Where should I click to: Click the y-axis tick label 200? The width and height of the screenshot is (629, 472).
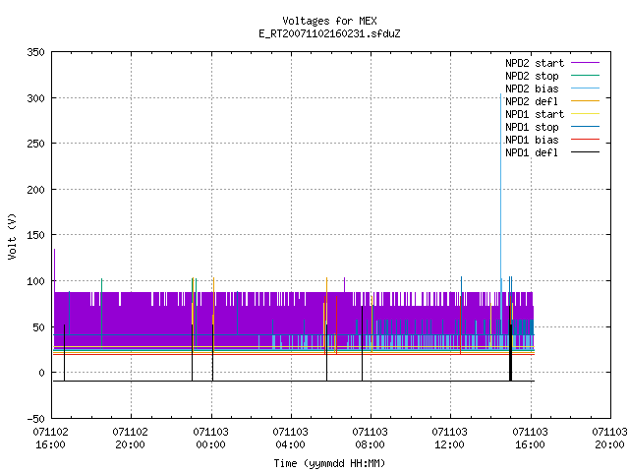(x=35, y=190)
